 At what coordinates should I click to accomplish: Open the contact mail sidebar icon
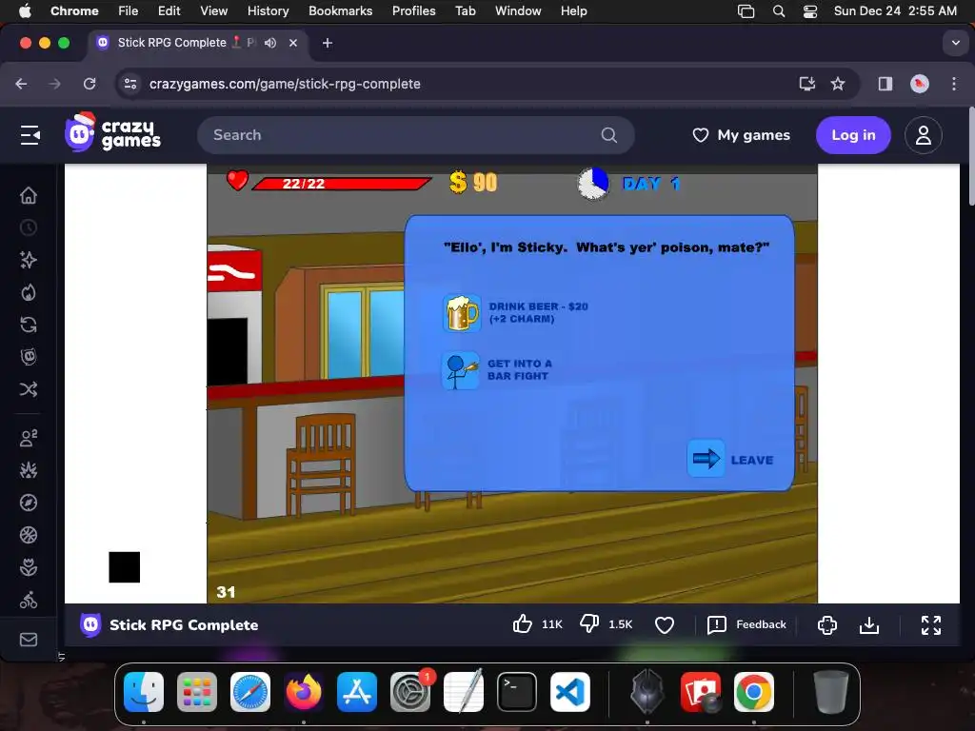click(x=29, y=640)
